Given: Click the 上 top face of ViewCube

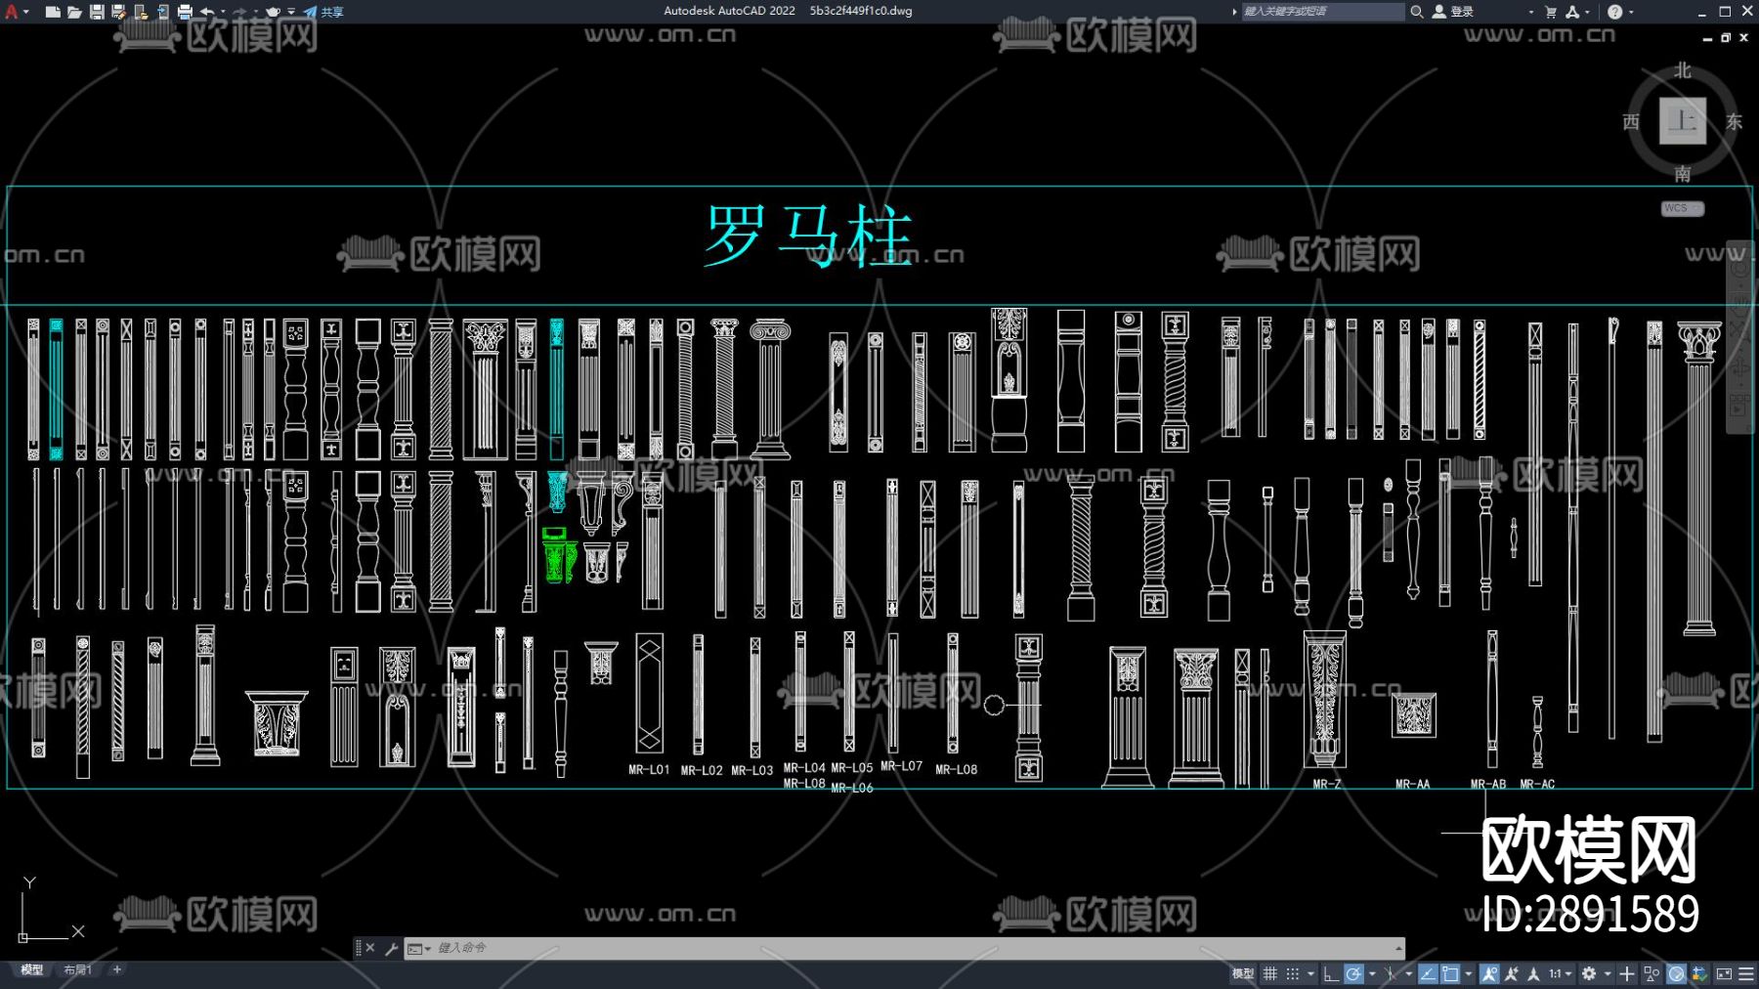Looking at the screenshot, I should [1683, 121].
